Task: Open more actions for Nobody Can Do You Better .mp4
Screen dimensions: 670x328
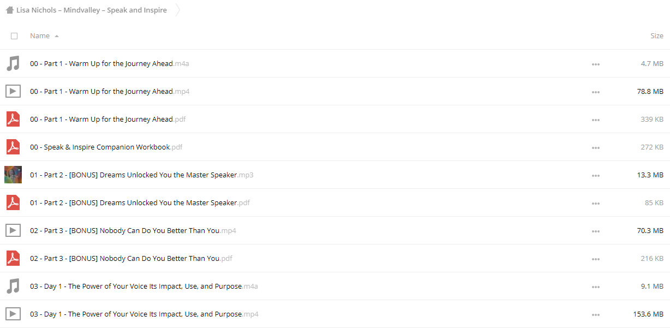Action: coord(596,231)
